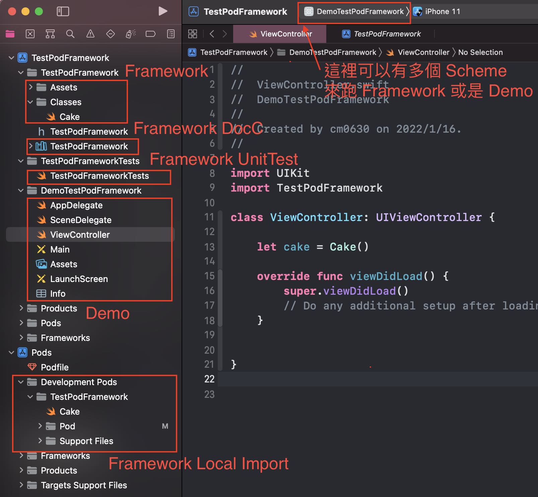Open the Debug navigator icon
Viewport: 538px width, 497px height.
[130, 34]
